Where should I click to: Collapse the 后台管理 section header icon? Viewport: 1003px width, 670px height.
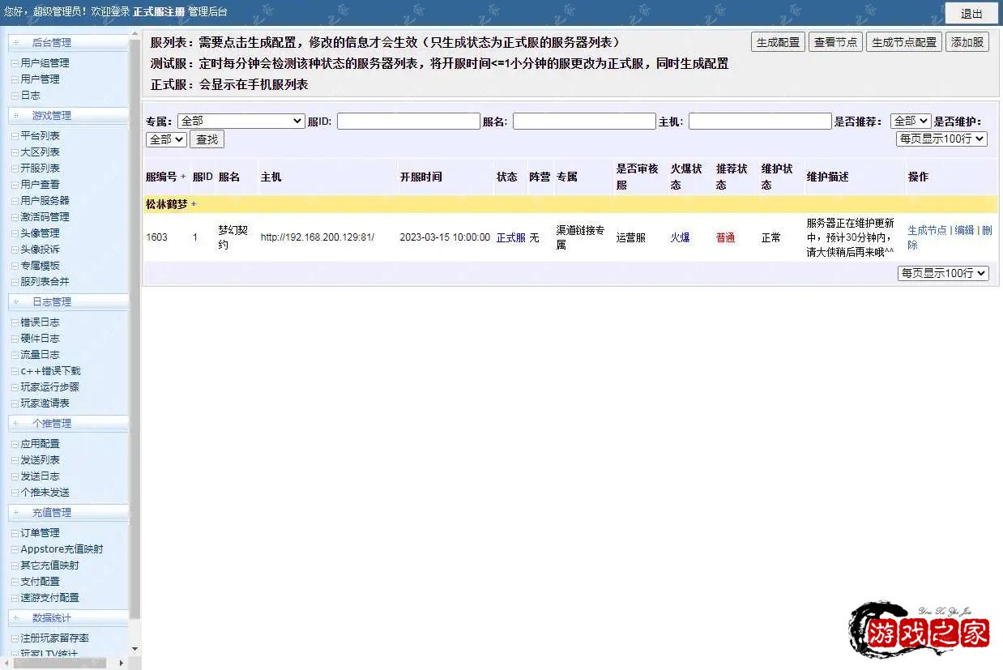tap(16, 42)
